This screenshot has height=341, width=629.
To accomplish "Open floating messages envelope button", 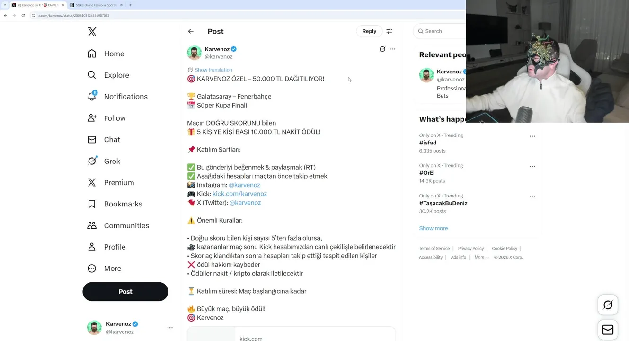I will pyautogui.click(x=608, y=330).
